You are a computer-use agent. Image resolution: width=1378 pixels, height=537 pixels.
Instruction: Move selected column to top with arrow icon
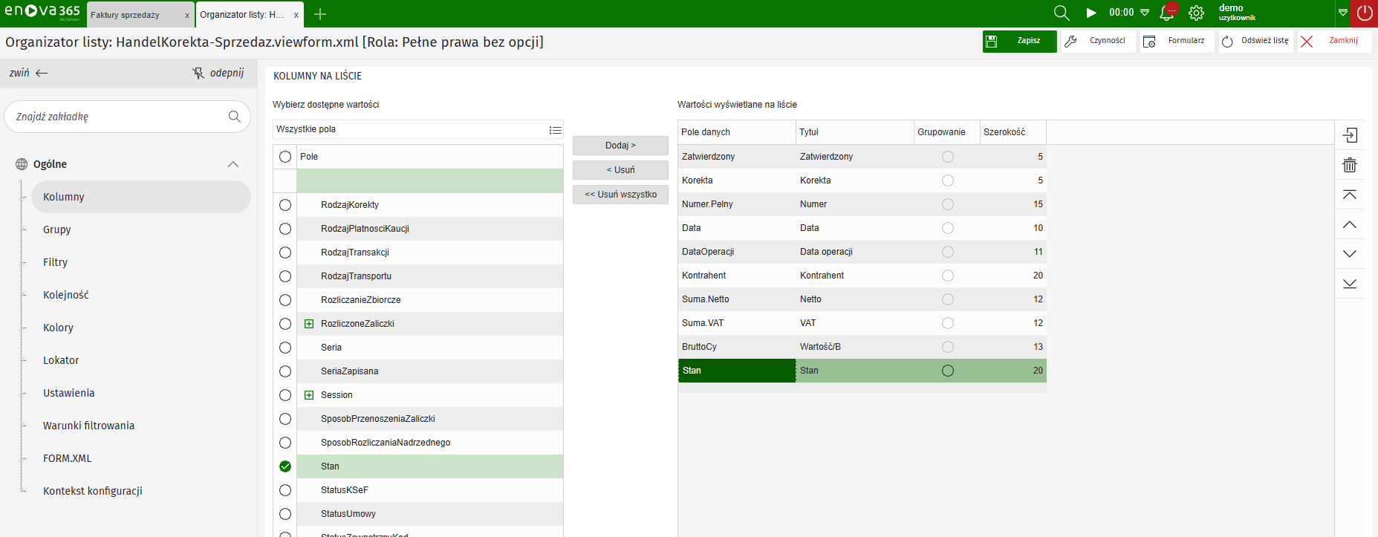1349,195
